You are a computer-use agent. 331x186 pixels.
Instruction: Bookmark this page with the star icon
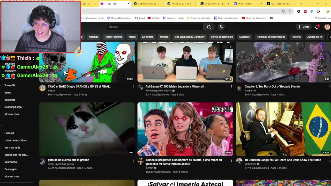(290, 11)
